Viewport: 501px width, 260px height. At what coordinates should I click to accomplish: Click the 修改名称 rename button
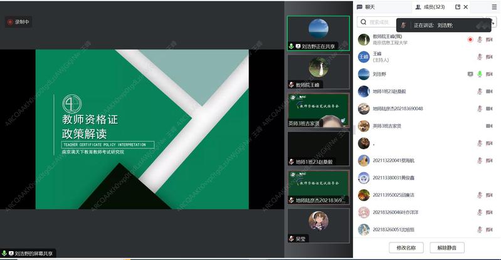[406, 247]
